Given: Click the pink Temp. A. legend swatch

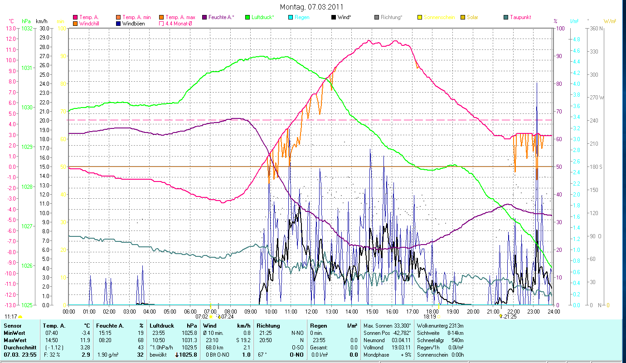Looking at the screenshot, I should pyautogui.click(x=75, y=17).
